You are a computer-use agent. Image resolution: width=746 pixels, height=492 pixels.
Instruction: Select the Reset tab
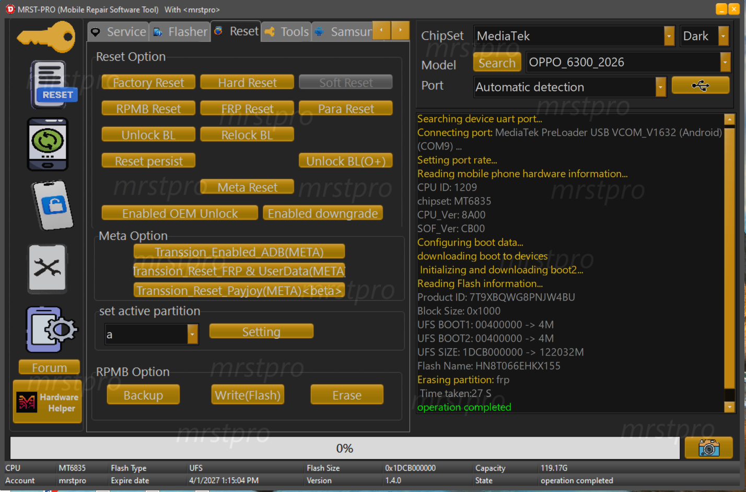coord(236,31)
